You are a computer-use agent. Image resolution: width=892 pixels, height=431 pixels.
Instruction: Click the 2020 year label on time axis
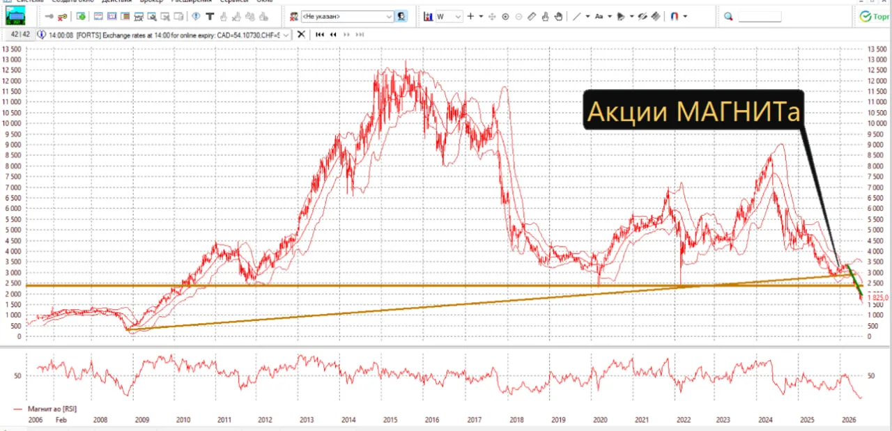tap(599, 420)
